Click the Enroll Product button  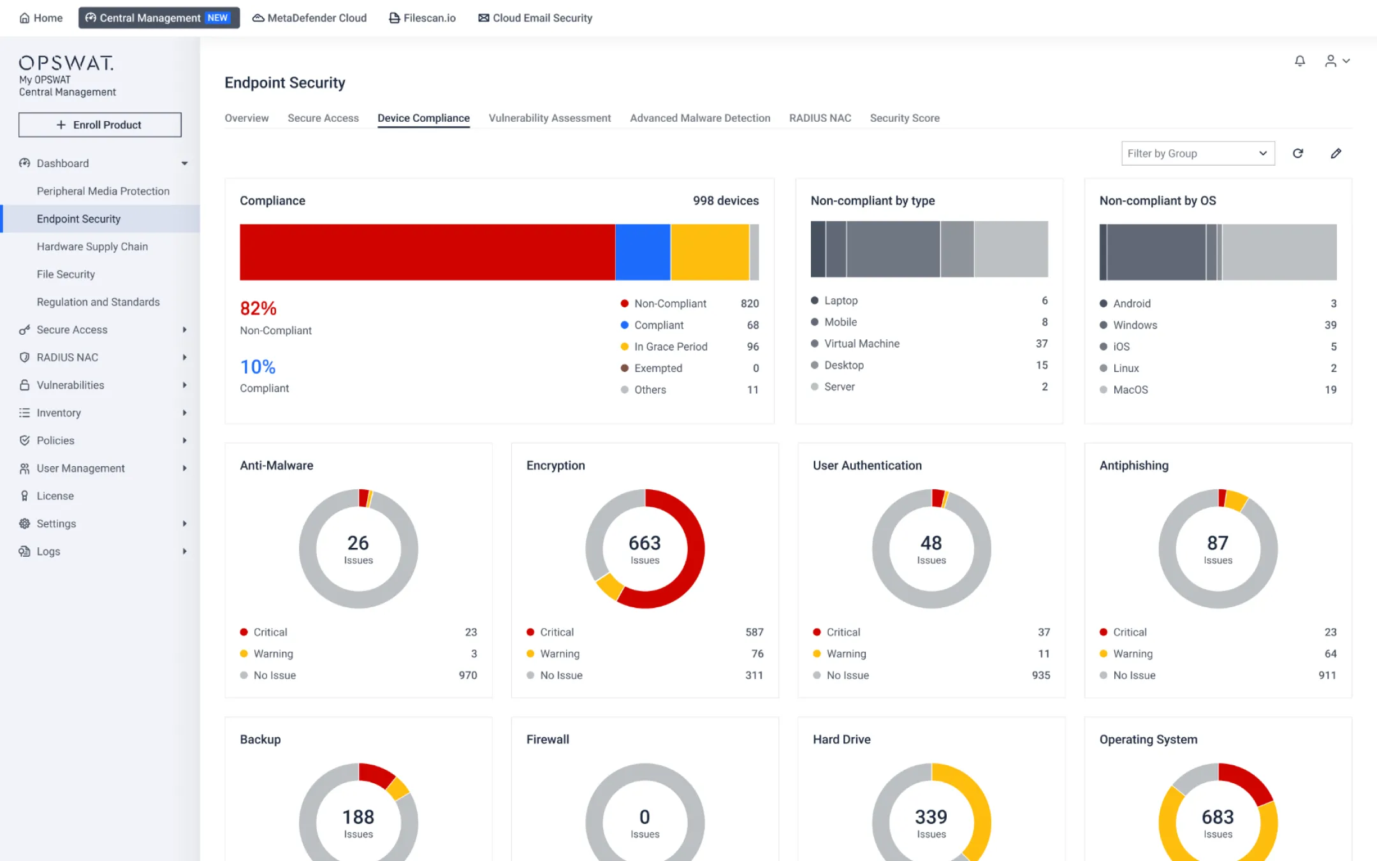(100, 125)
